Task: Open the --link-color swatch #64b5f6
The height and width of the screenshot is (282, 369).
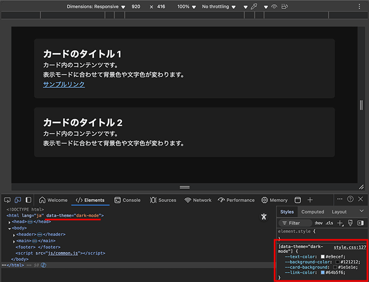Action: pos(323,273)
